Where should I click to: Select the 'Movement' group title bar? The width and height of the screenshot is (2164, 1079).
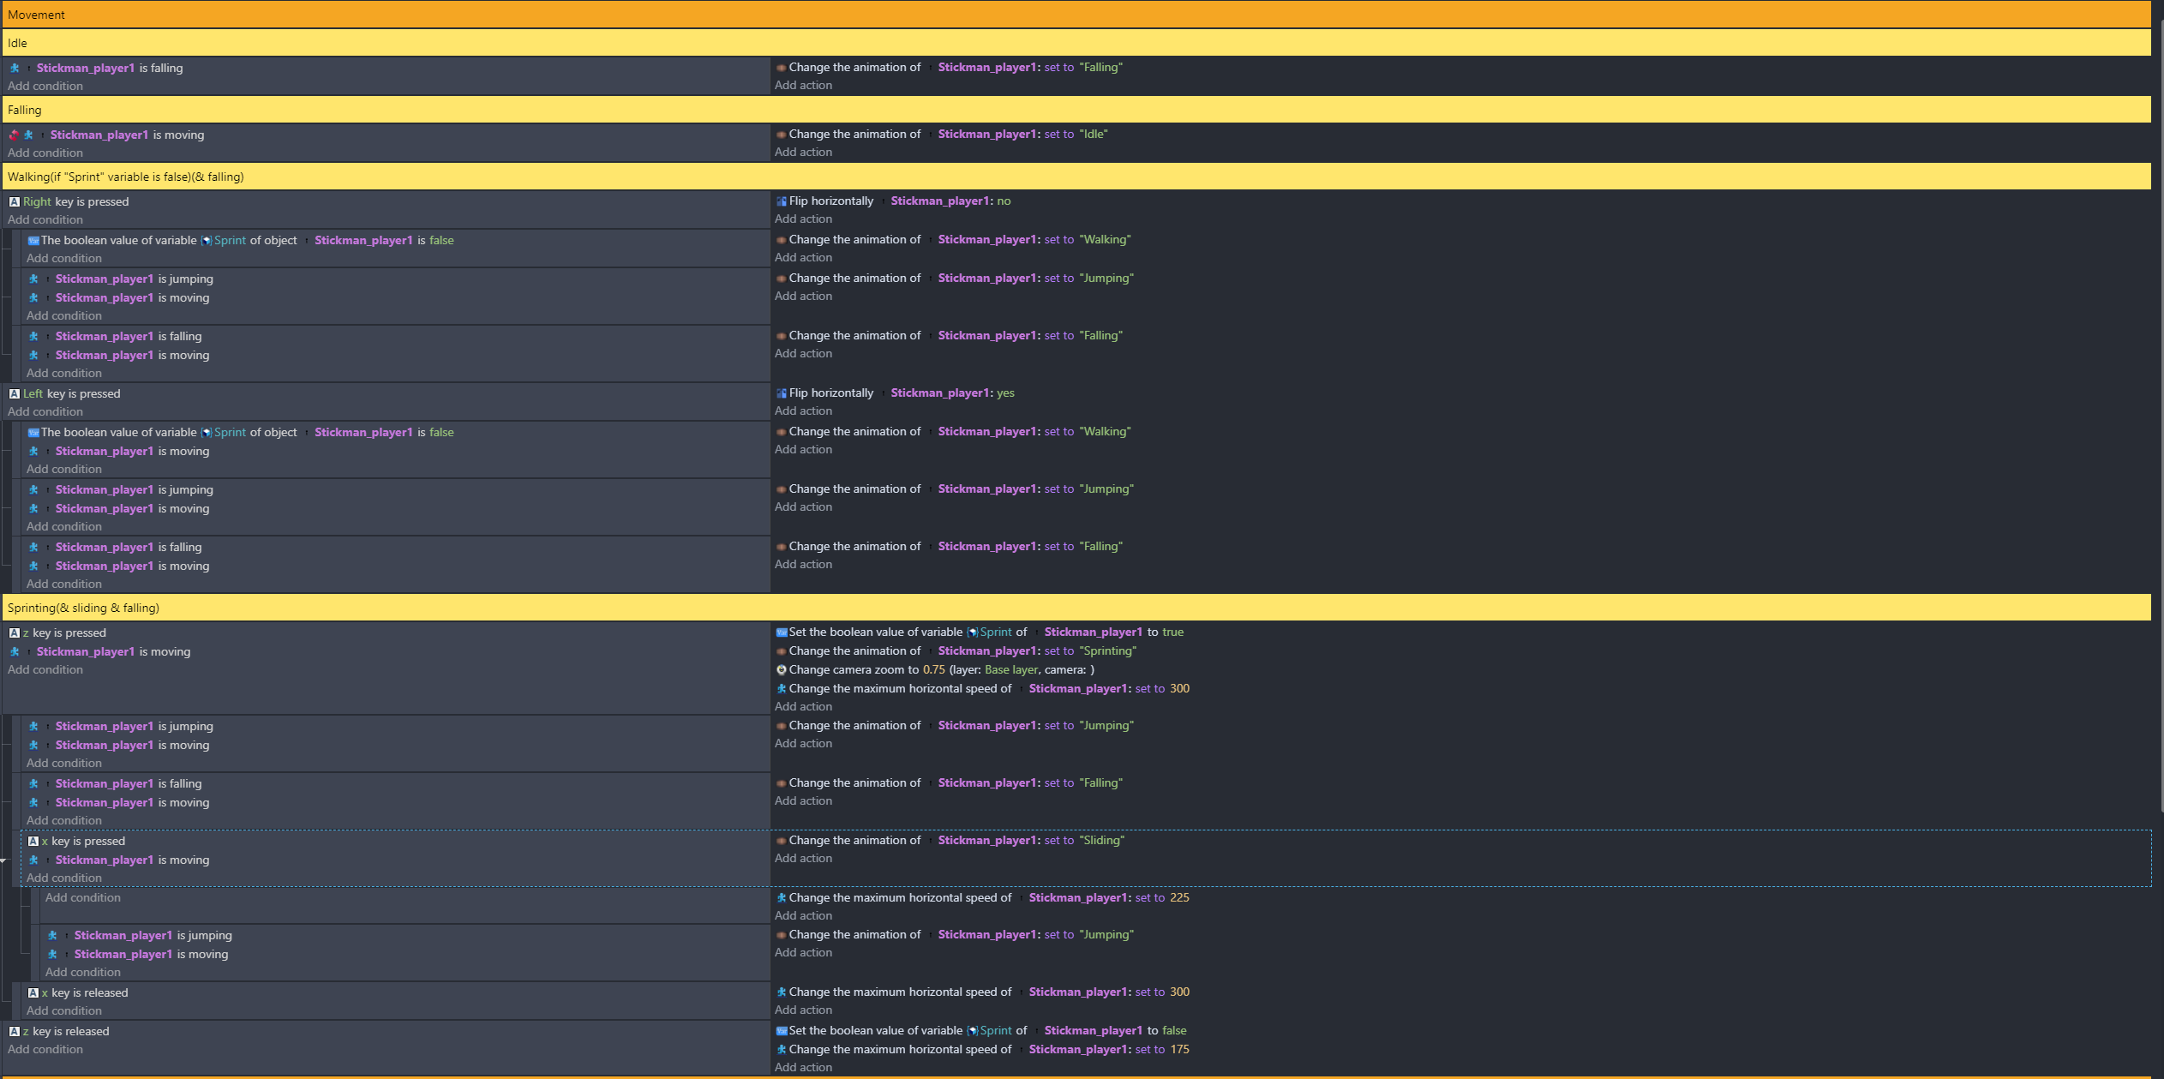[x=36, y=15]
